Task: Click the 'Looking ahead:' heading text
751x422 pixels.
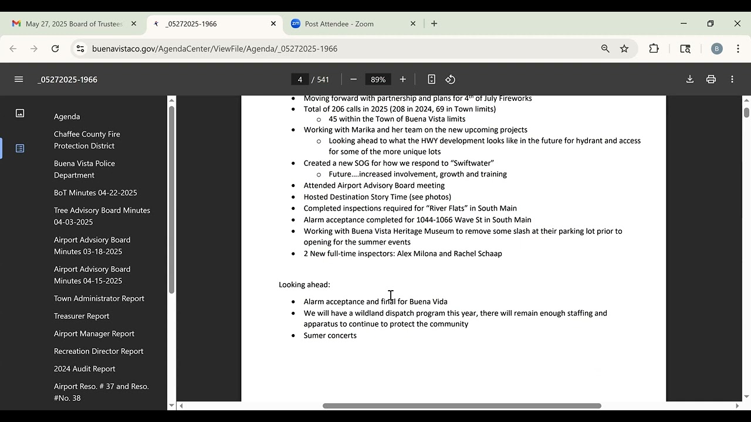Action: coord(305,285)
